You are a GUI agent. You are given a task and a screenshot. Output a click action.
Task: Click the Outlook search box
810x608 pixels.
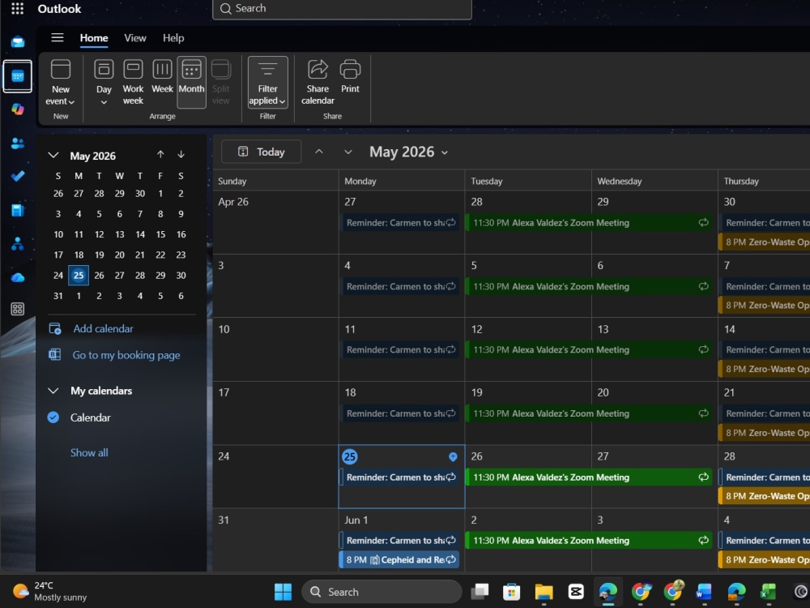[342, 9]
